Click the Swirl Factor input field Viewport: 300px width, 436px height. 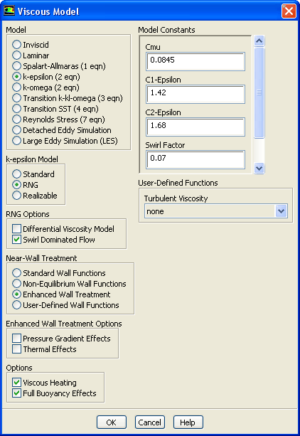coord(195,159)
